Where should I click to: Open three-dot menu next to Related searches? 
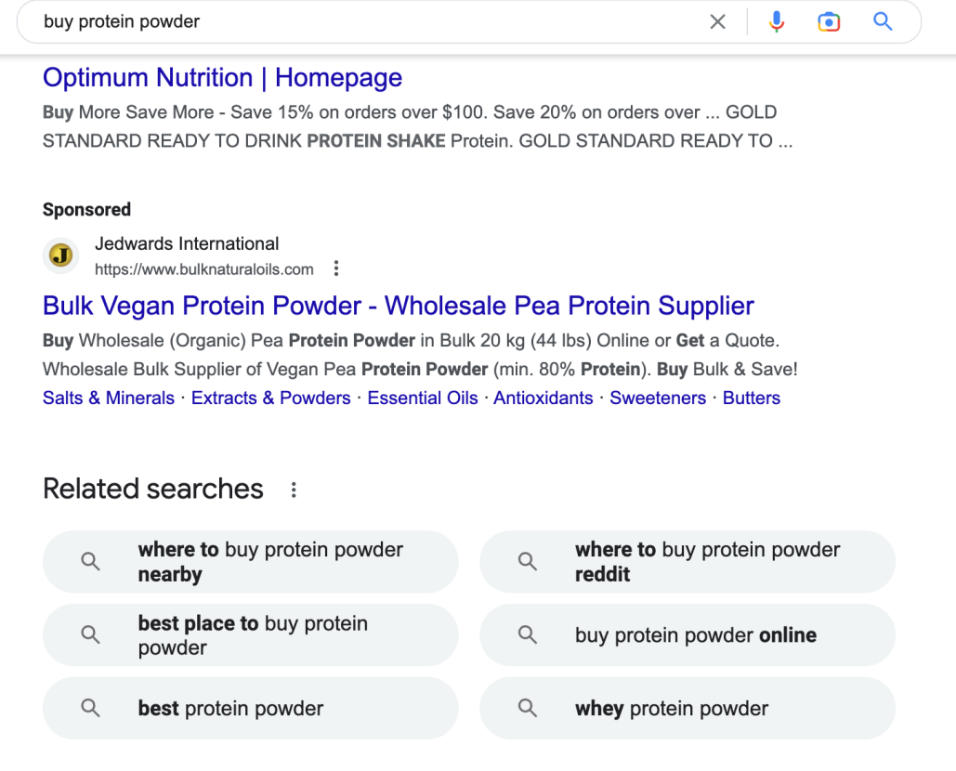(294, 490)
